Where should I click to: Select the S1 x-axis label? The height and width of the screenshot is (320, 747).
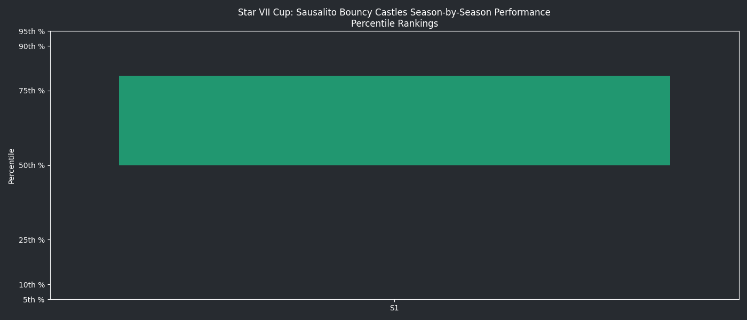(x=394, y=308)
